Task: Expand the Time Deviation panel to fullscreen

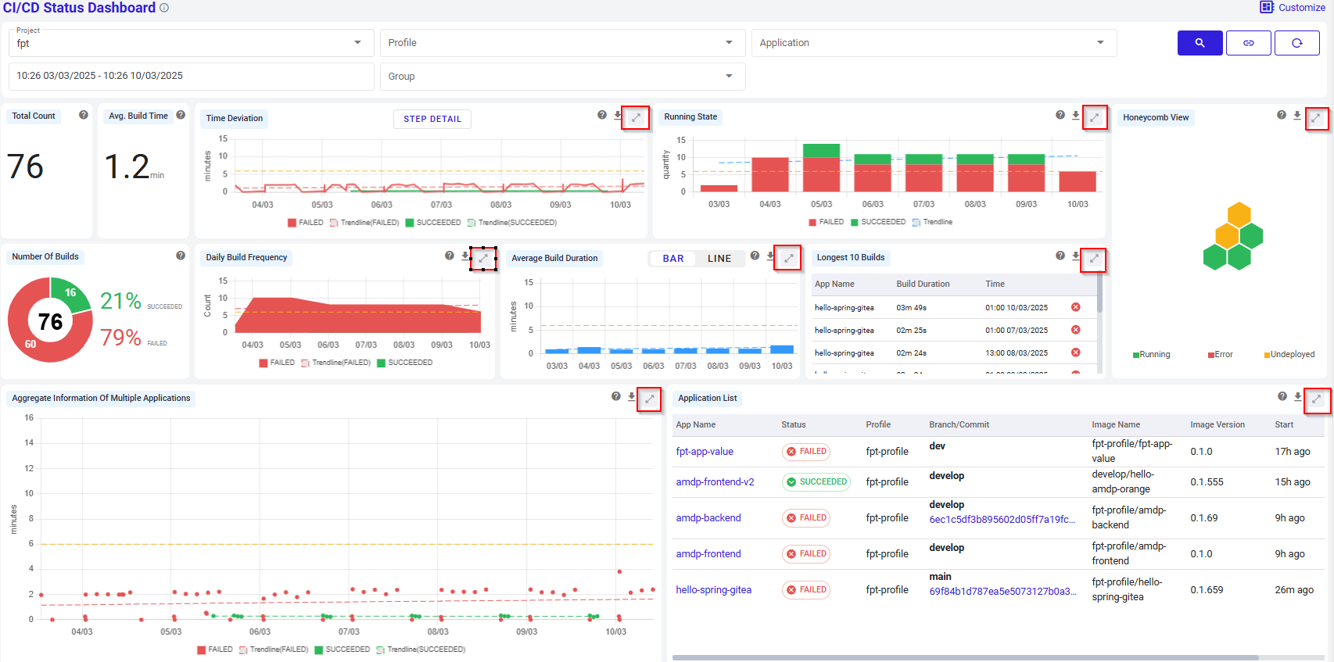Action: point(636,118)
